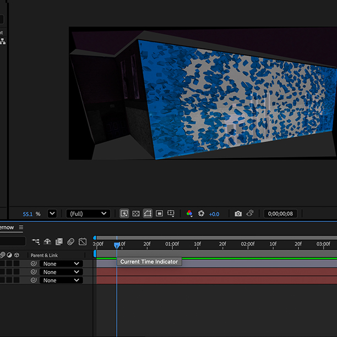Open the bottom layer's None parent dropdown

61,280
